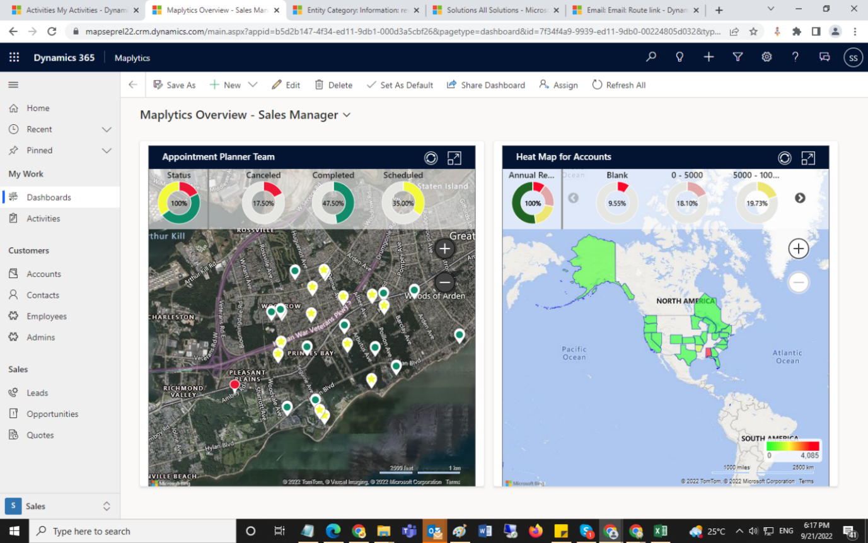
Task: Open the settings gear in header
Action: tap(767, 57)
